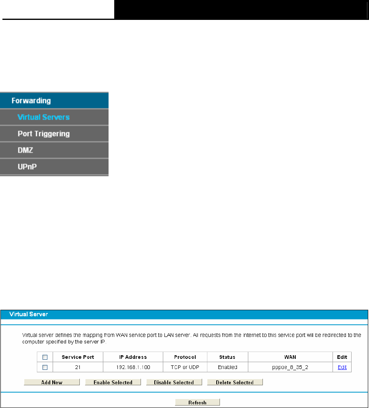
Task: Click the Protocol column header
Action: coord(185,357)
